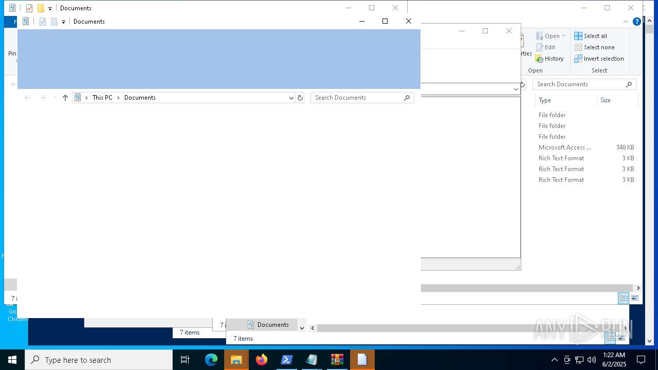
Task: Refresh the front Documents window address bar
Action: (x=300, y=98)
